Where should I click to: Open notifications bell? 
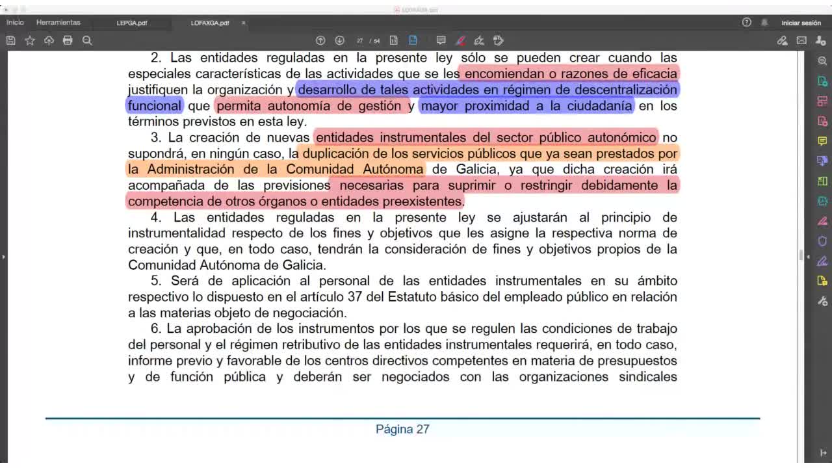(x=764, y=22)
